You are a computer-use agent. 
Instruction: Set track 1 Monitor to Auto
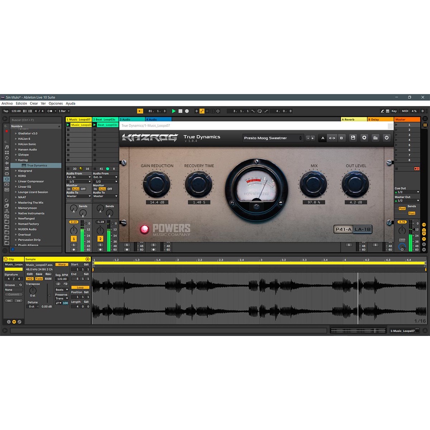click(x=76, y=189)
